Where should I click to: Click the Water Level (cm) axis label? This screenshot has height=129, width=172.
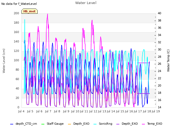coord(4,61)
